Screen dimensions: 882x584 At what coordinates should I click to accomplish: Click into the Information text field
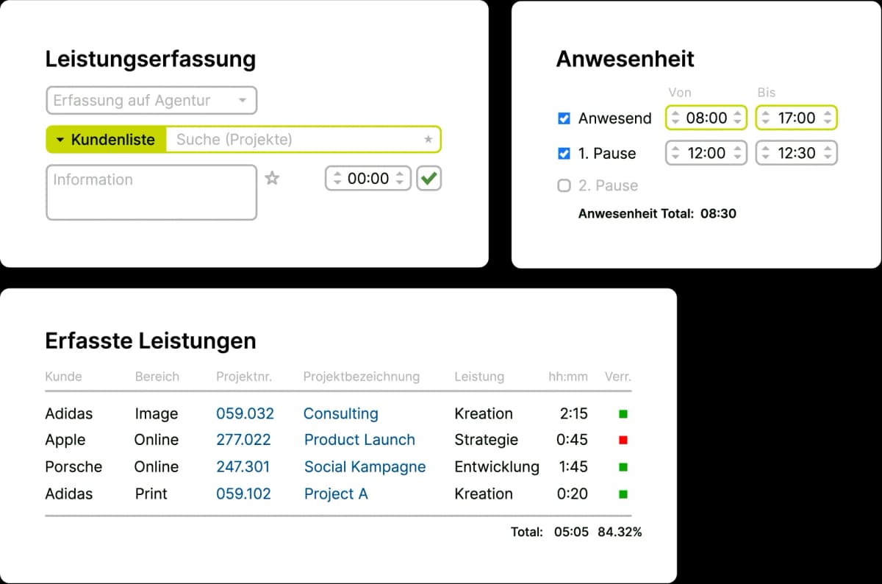151,192
